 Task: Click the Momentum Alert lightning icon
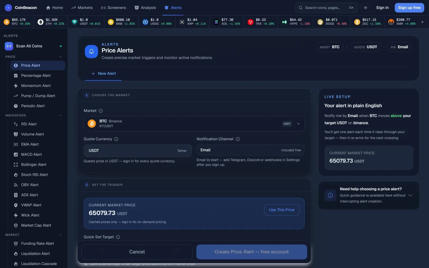pos(16,86)
